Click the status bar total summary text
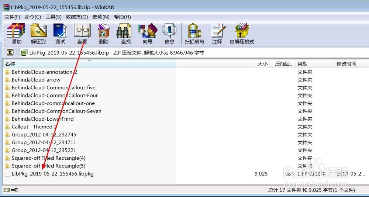The height and width of the screenshot is (197, 369). coord(311,190)
